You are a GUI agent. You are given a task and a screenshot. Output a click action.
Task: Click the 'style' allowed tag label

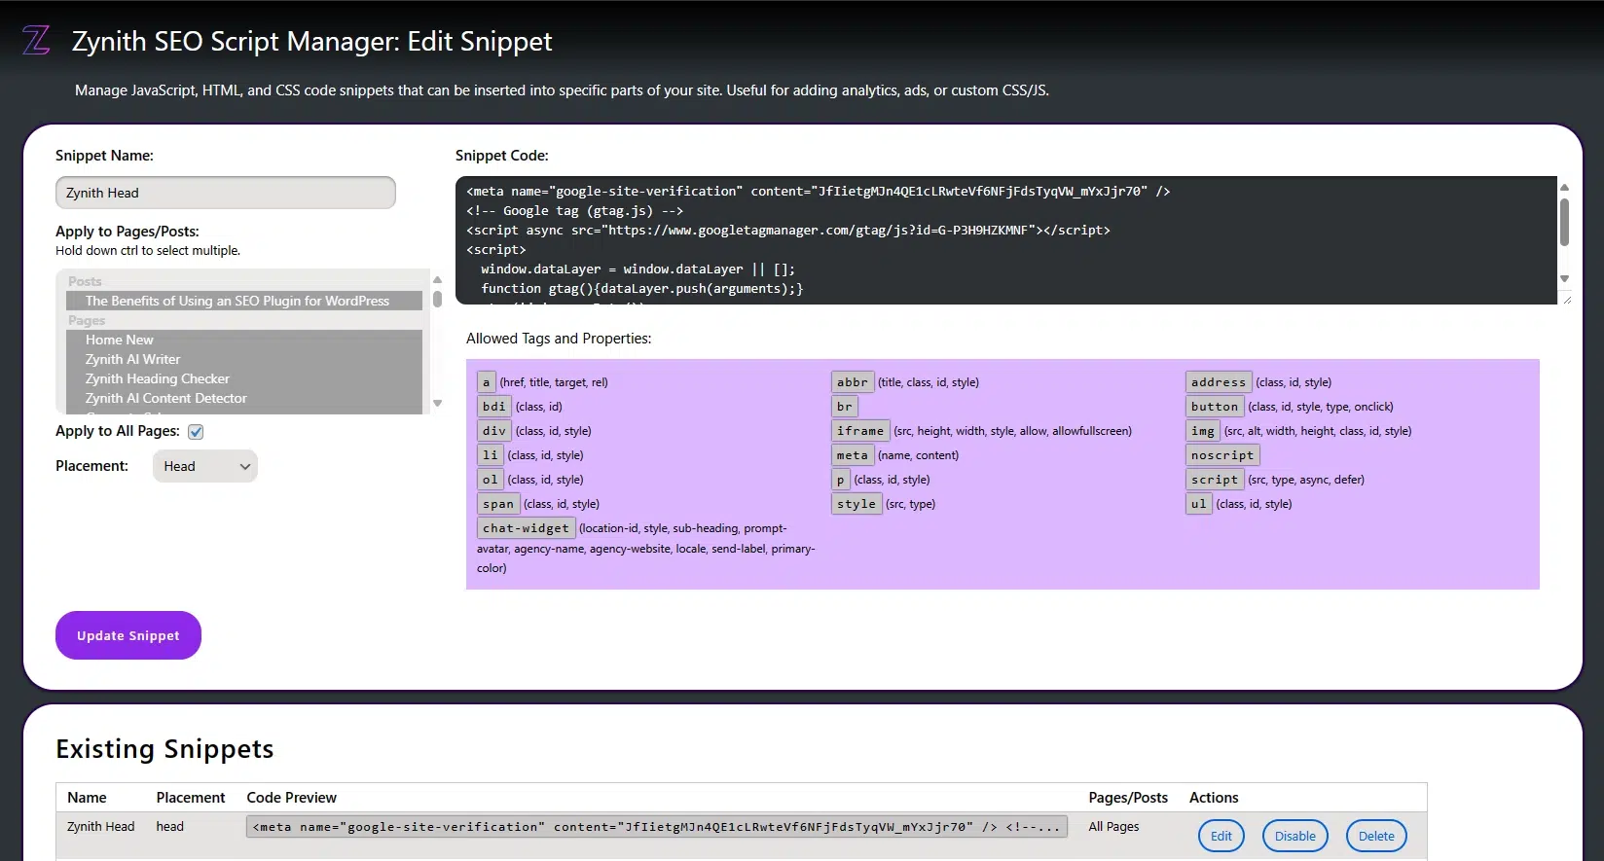pyautogui.click(x=857, y=504)
